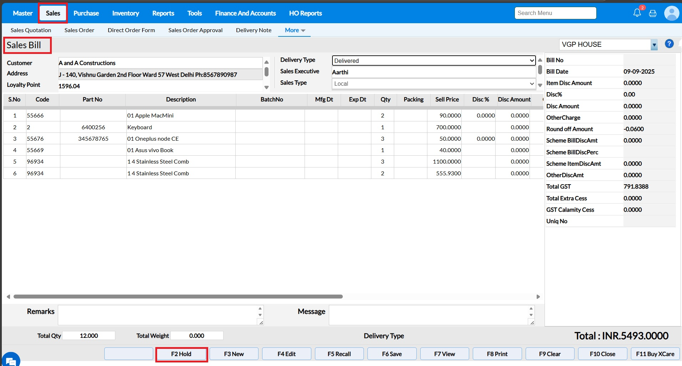Open the Inventory menu
The image size is (682, 366).
tap(125, 13)
